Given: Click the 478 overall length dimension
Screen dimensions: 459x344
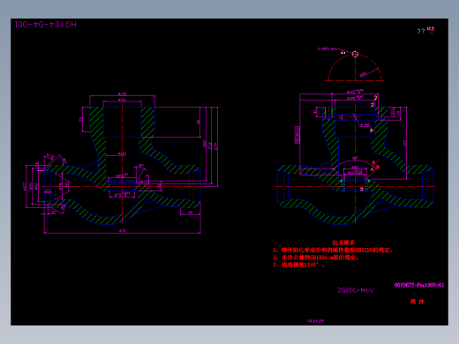Looking at the screenshot, I should pos(122,231).
